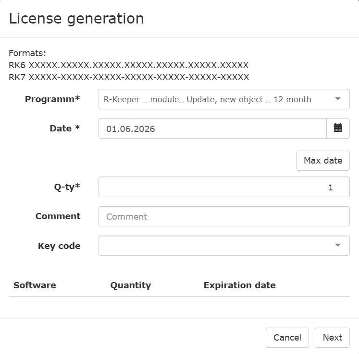Image resolution: width=359 pixels, height=354 pixels.
Task: Click the Expiration date column header
Action: click(239, 285)
